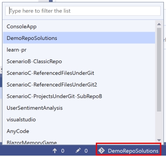The image size is (166, 156).
Task: Open the DemoRepoSolutions status bar repository picker
Action: click(129, 149)
